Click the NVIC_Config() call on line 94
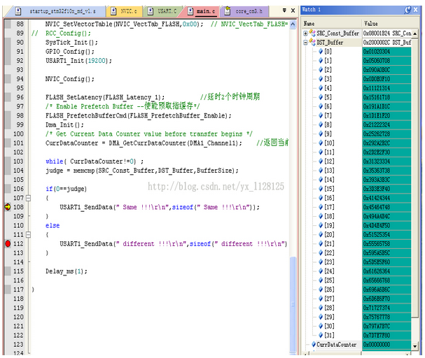 pyautogui.click(x=70, y=79)
